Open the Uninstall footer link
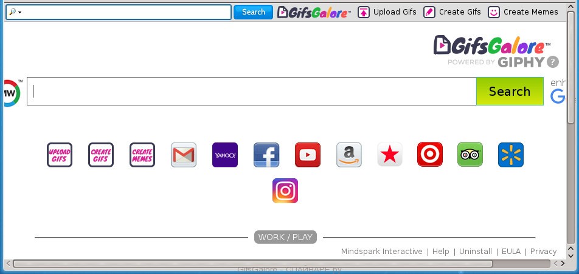 (475, 252)
